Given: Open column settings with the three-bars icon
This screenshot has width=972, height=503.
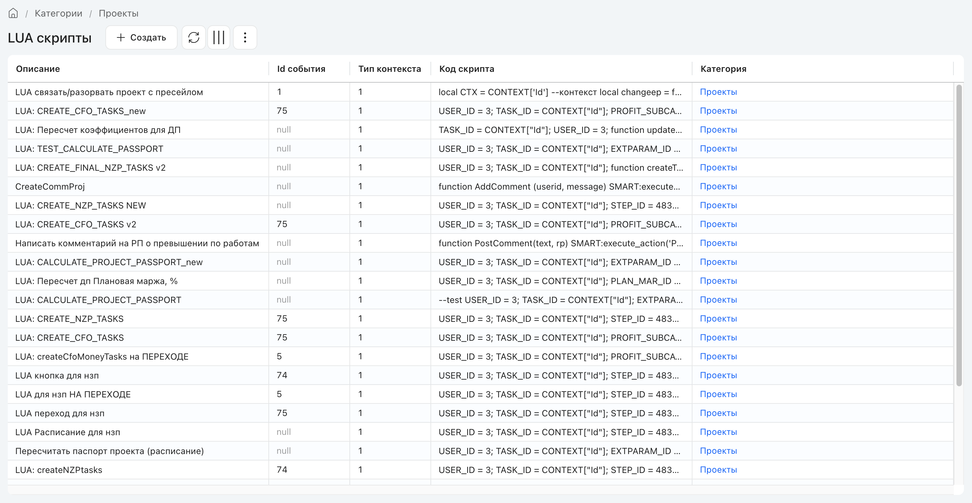Looking at the screenshot, I should (219, 37).
